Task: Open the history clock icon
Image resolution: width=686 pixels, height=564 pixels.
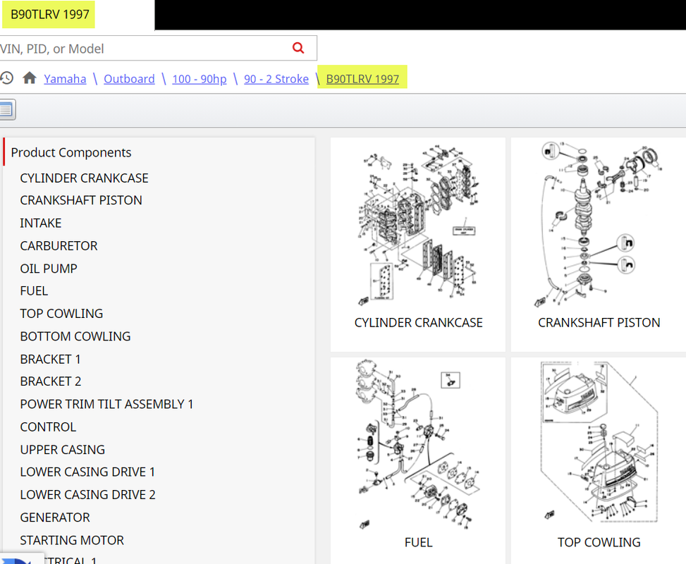Action: [6, 78]
